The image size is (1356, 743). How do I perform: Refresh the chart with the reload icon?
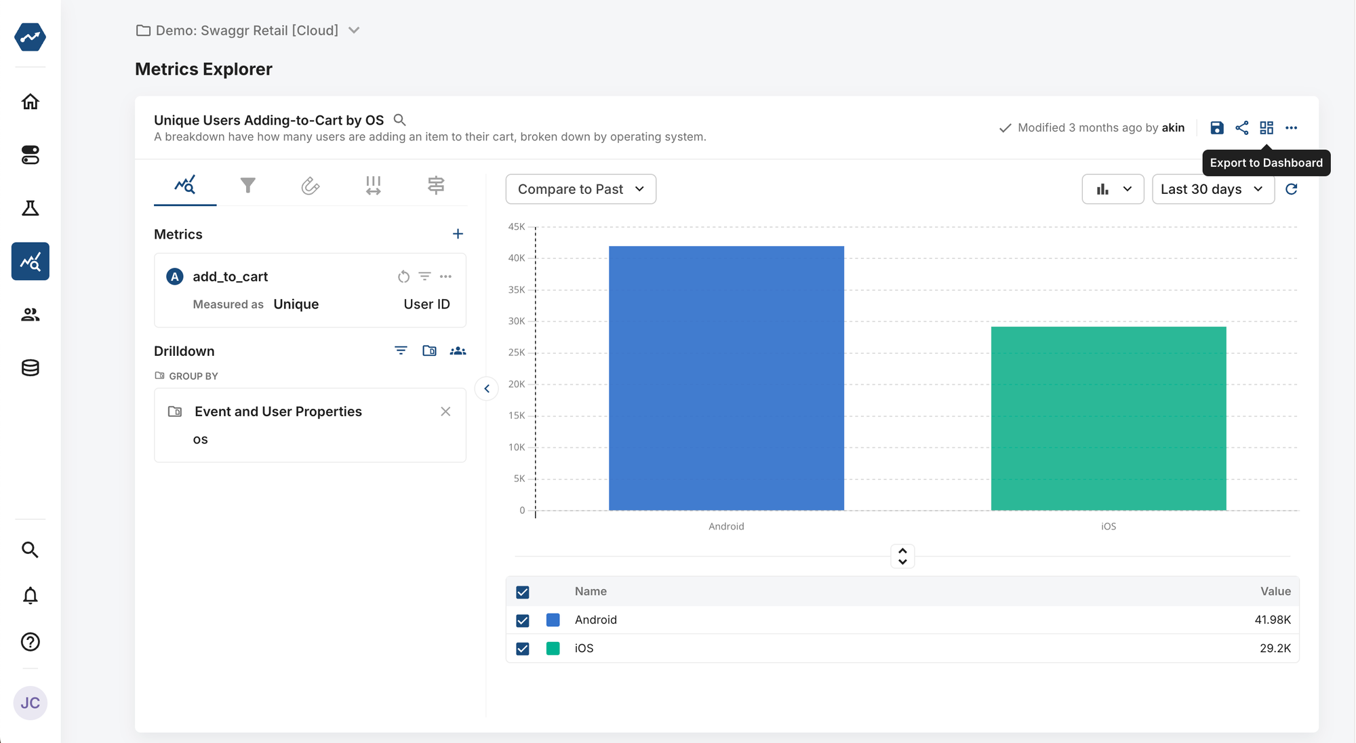tap(1292, 189)
